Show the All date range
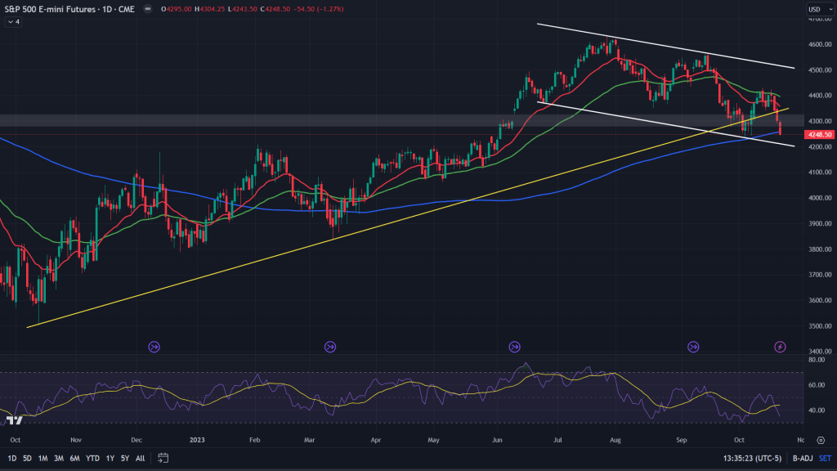This screenshot has height=471, width=837. point(141,458)
